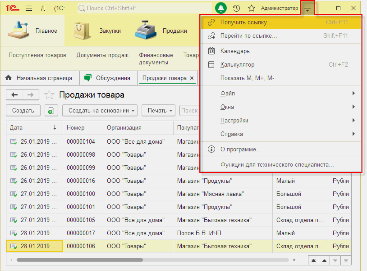Close the Продажи товара tab
The height and width of the screenshot is (271, 367).
(192, 78)
